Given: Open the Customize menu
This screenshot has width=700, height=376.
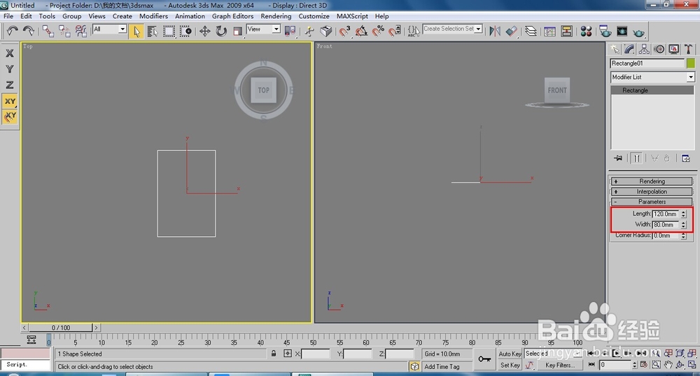Looking at the screenshot, I should coord(314,16).
